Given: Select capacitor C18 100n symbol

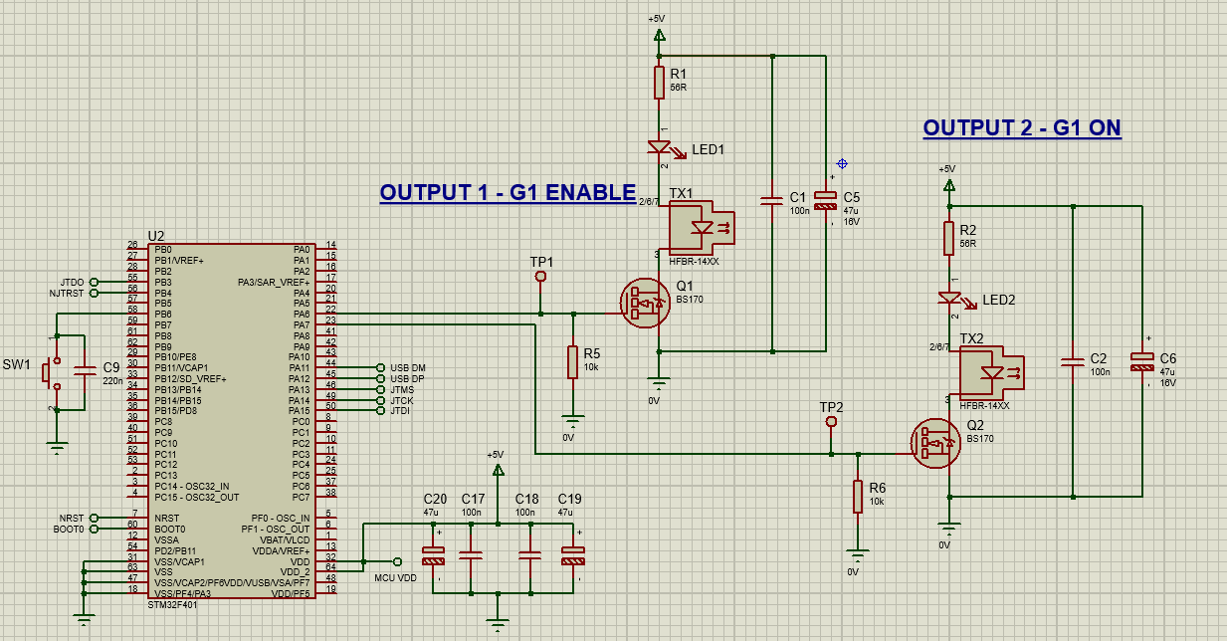Looking at the screenshot, I should click(530, 556).
